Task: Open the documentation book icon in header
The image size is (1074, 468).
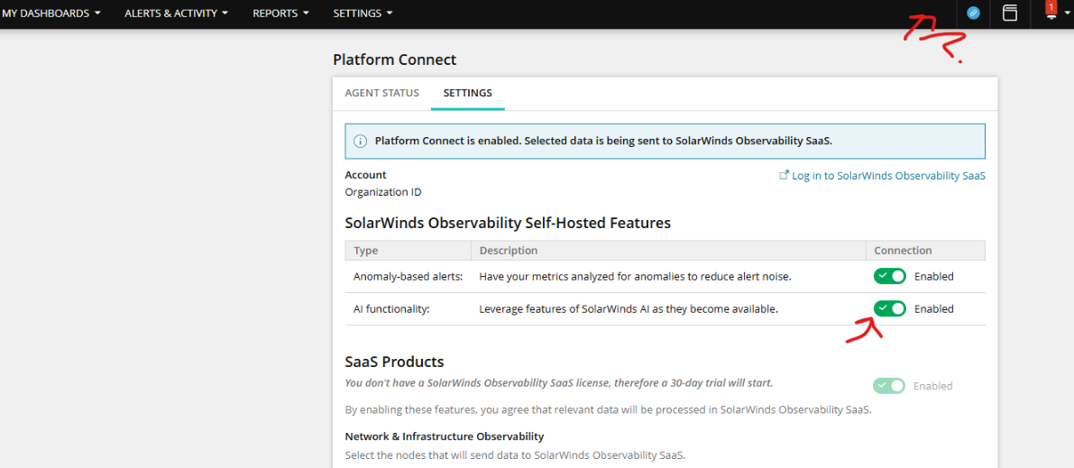Action: pos(1010,13)
